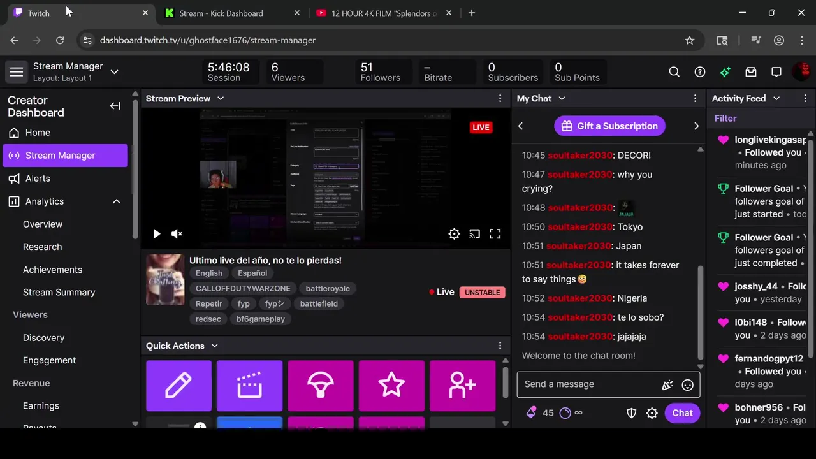Open the green sparkle Twitch Turbo icon
This screenshot has width=816, height=459.
[x=725, y=72]
